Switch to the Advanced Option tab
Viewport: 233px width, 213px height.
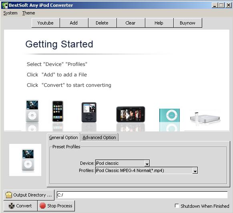pos(99,137)
